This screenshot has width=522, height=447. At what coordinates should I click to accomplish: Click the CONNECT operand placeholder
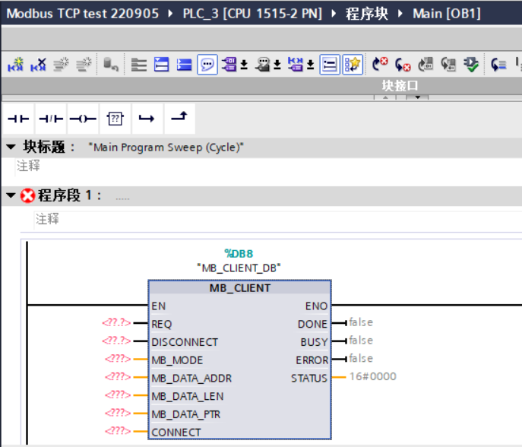click(x=118, y=431)
